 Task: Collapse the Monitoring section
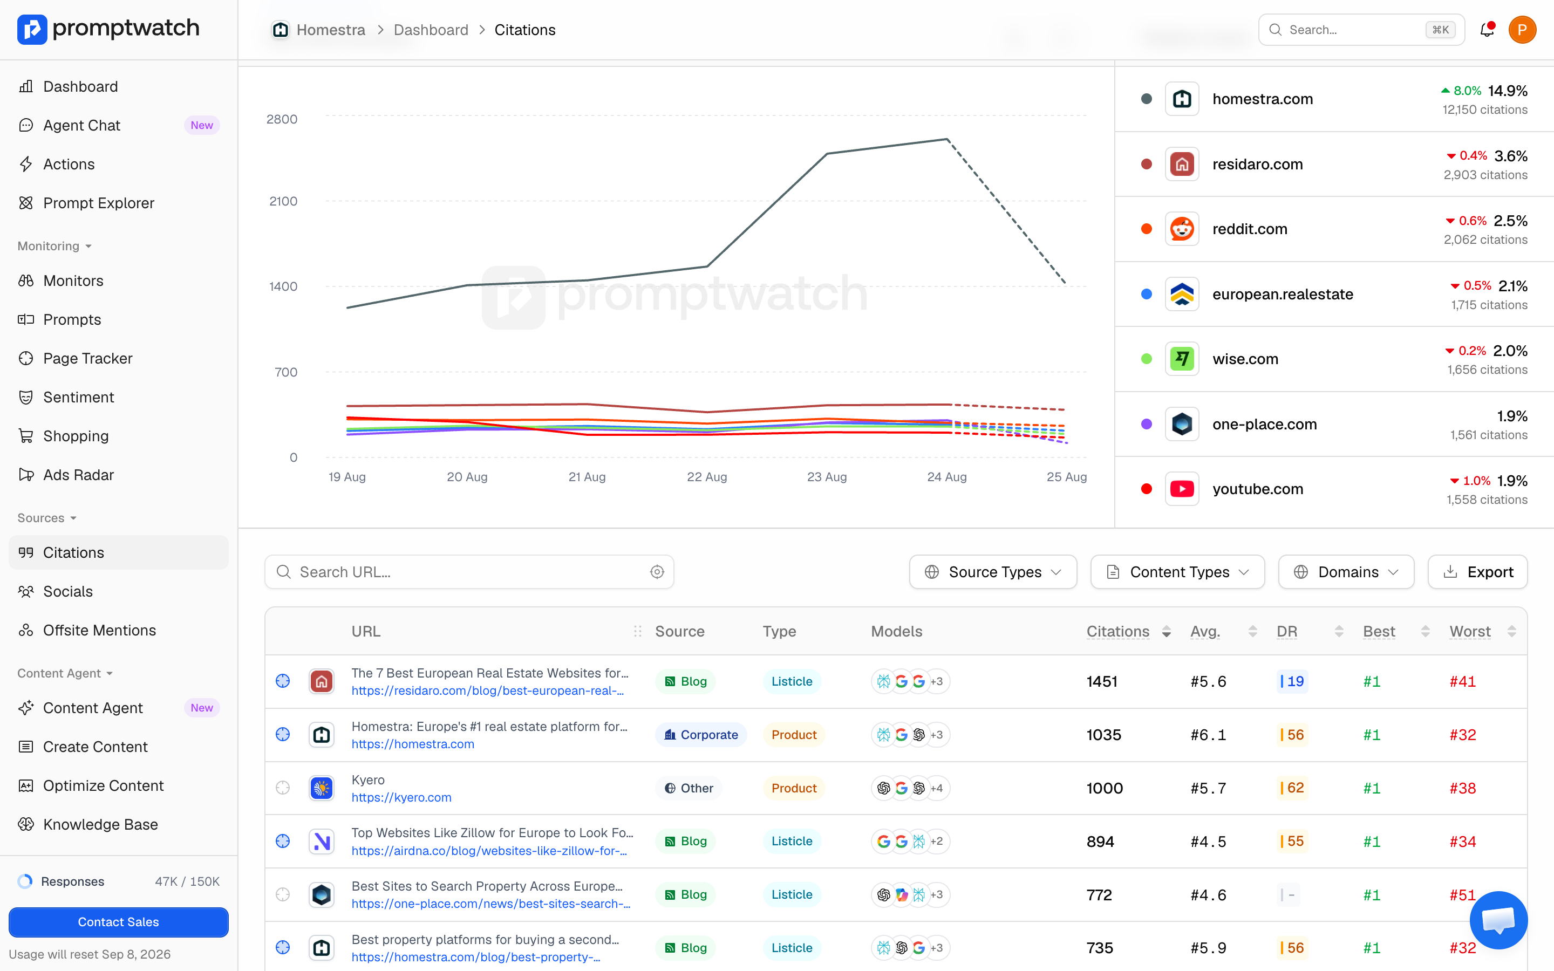54,246
